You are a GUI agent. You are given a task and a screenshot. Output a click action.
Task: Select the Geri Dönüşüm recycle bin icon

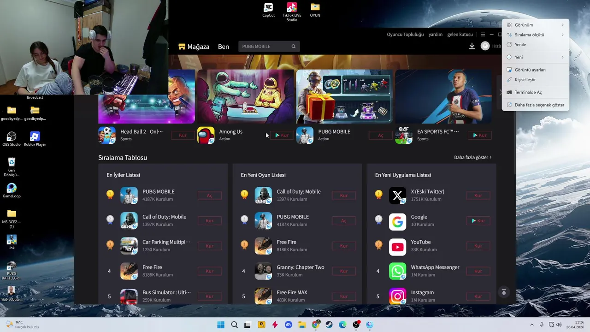coord(12,167)
